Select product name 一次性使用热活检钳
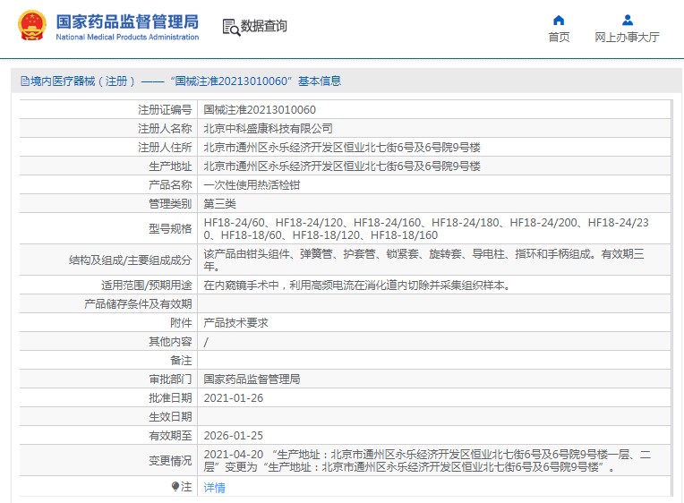Screen dimensions: 684x503 pos(252,185)
